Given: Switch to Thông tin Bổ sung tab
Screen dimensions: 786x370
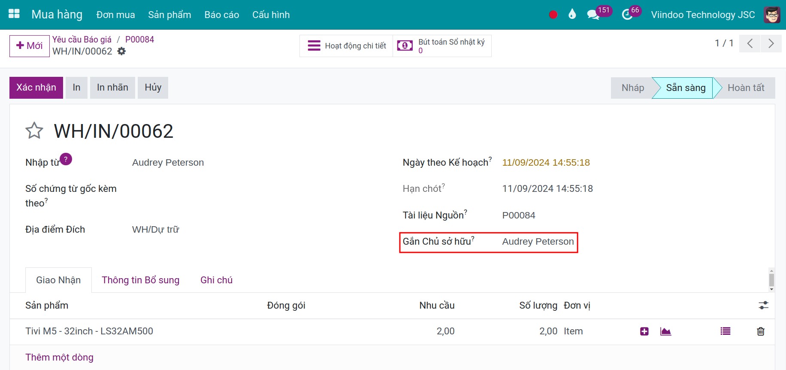Looking at the screenshot, I should 140,280.
